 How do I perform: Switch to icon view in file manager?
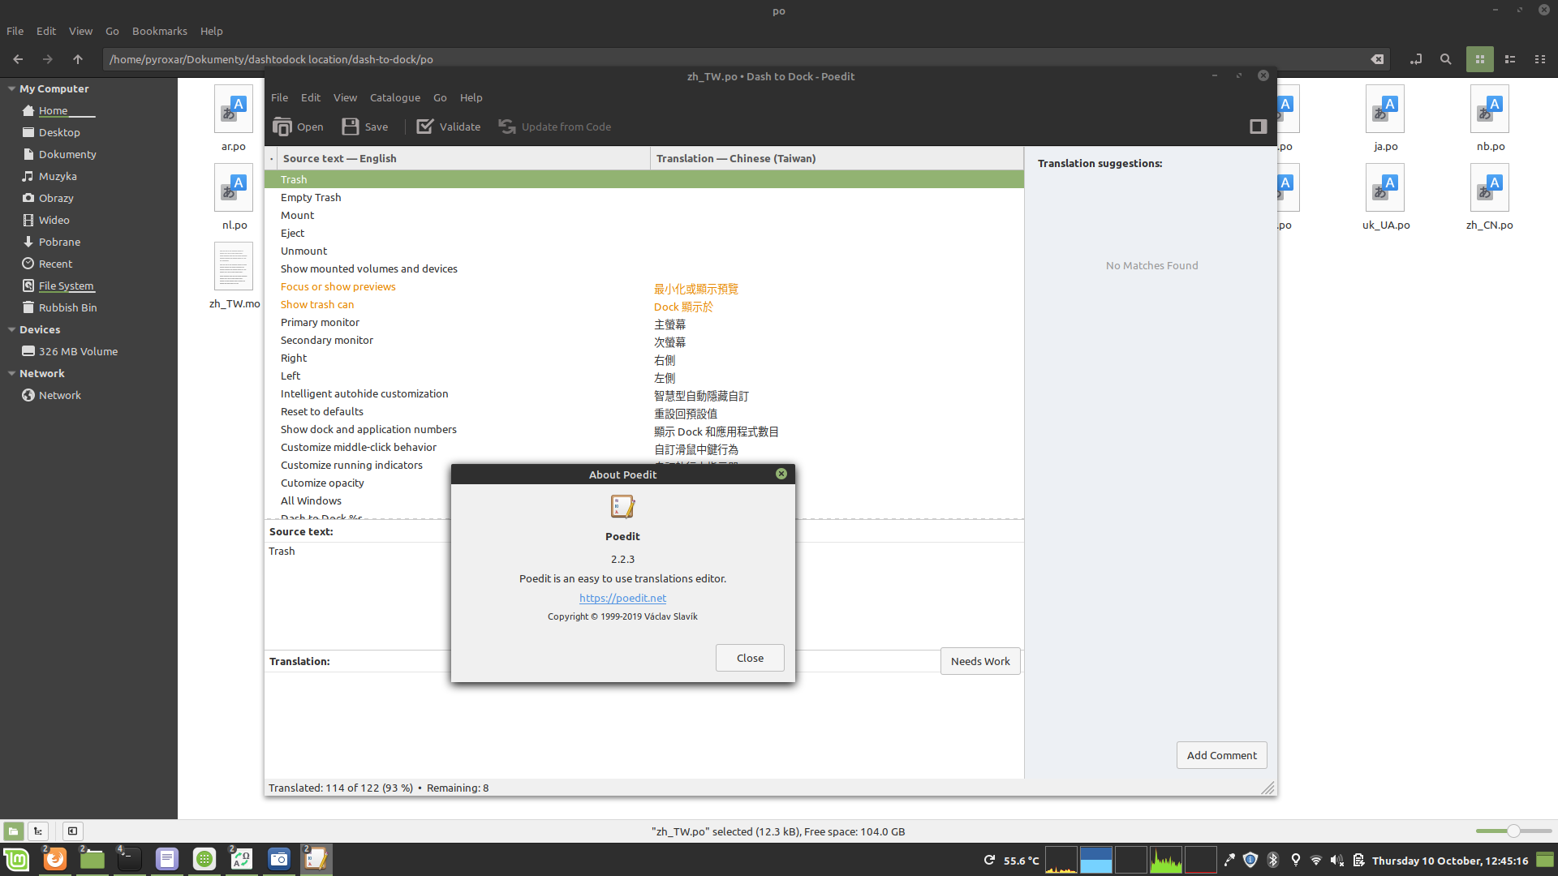pyautogui.click(x=1480, y=59)
